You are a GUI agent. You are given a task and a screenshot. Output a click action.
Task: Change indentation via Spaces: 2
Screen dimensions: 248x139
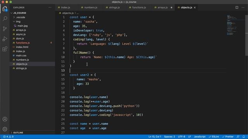point(169,137)
